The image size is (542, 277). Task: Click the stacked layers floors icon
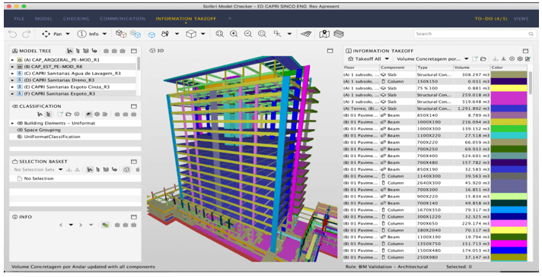(339, 33)
